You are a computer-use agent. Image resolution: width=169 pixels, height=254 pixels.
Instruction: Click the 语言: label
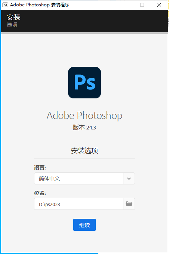click(x=40, y=168)
